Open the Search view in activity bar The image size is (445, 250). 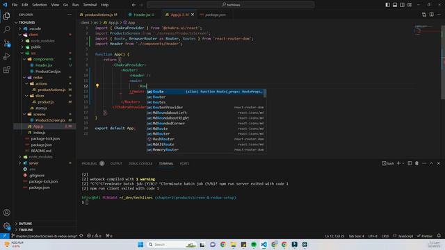[x=6, y=29]
